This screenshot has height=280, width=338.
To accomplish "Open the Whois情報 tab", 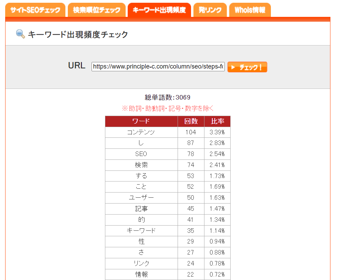I will (x=250, y=10).
